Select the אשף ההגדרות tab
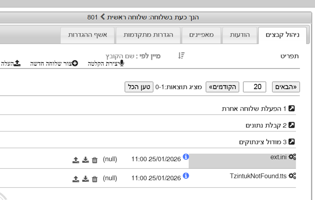 [87, 35]
